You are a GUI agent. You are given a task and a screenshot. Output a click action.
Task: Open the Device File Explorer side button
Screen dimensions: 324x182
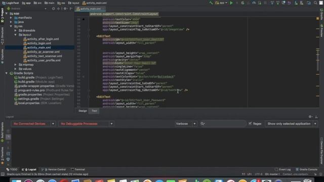point(322,151)
